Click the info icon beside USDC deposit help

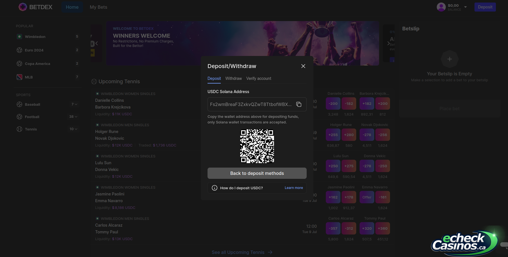(215, 188)
